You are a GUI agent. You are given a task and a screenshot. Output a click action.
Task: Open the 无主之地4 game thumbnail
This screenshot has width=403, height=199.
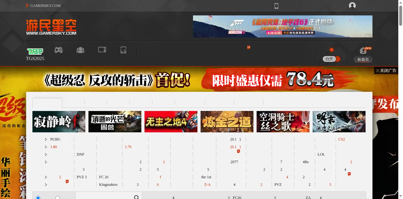[171, 122]
